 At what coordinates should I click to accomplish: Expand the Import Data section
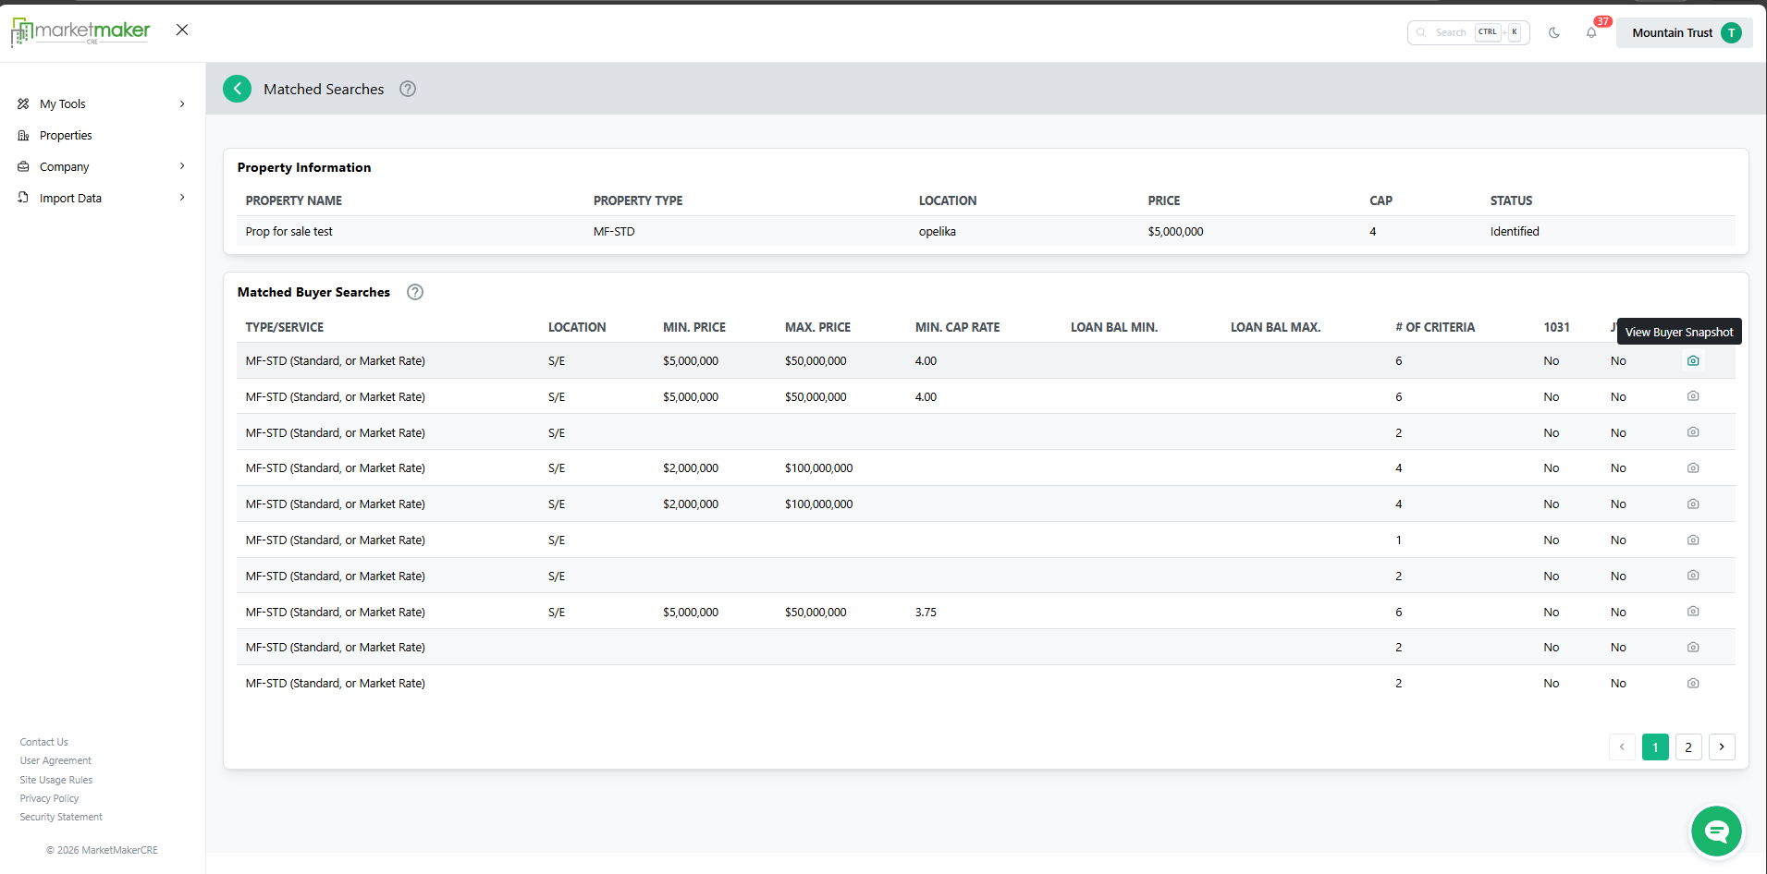point(102,199)
